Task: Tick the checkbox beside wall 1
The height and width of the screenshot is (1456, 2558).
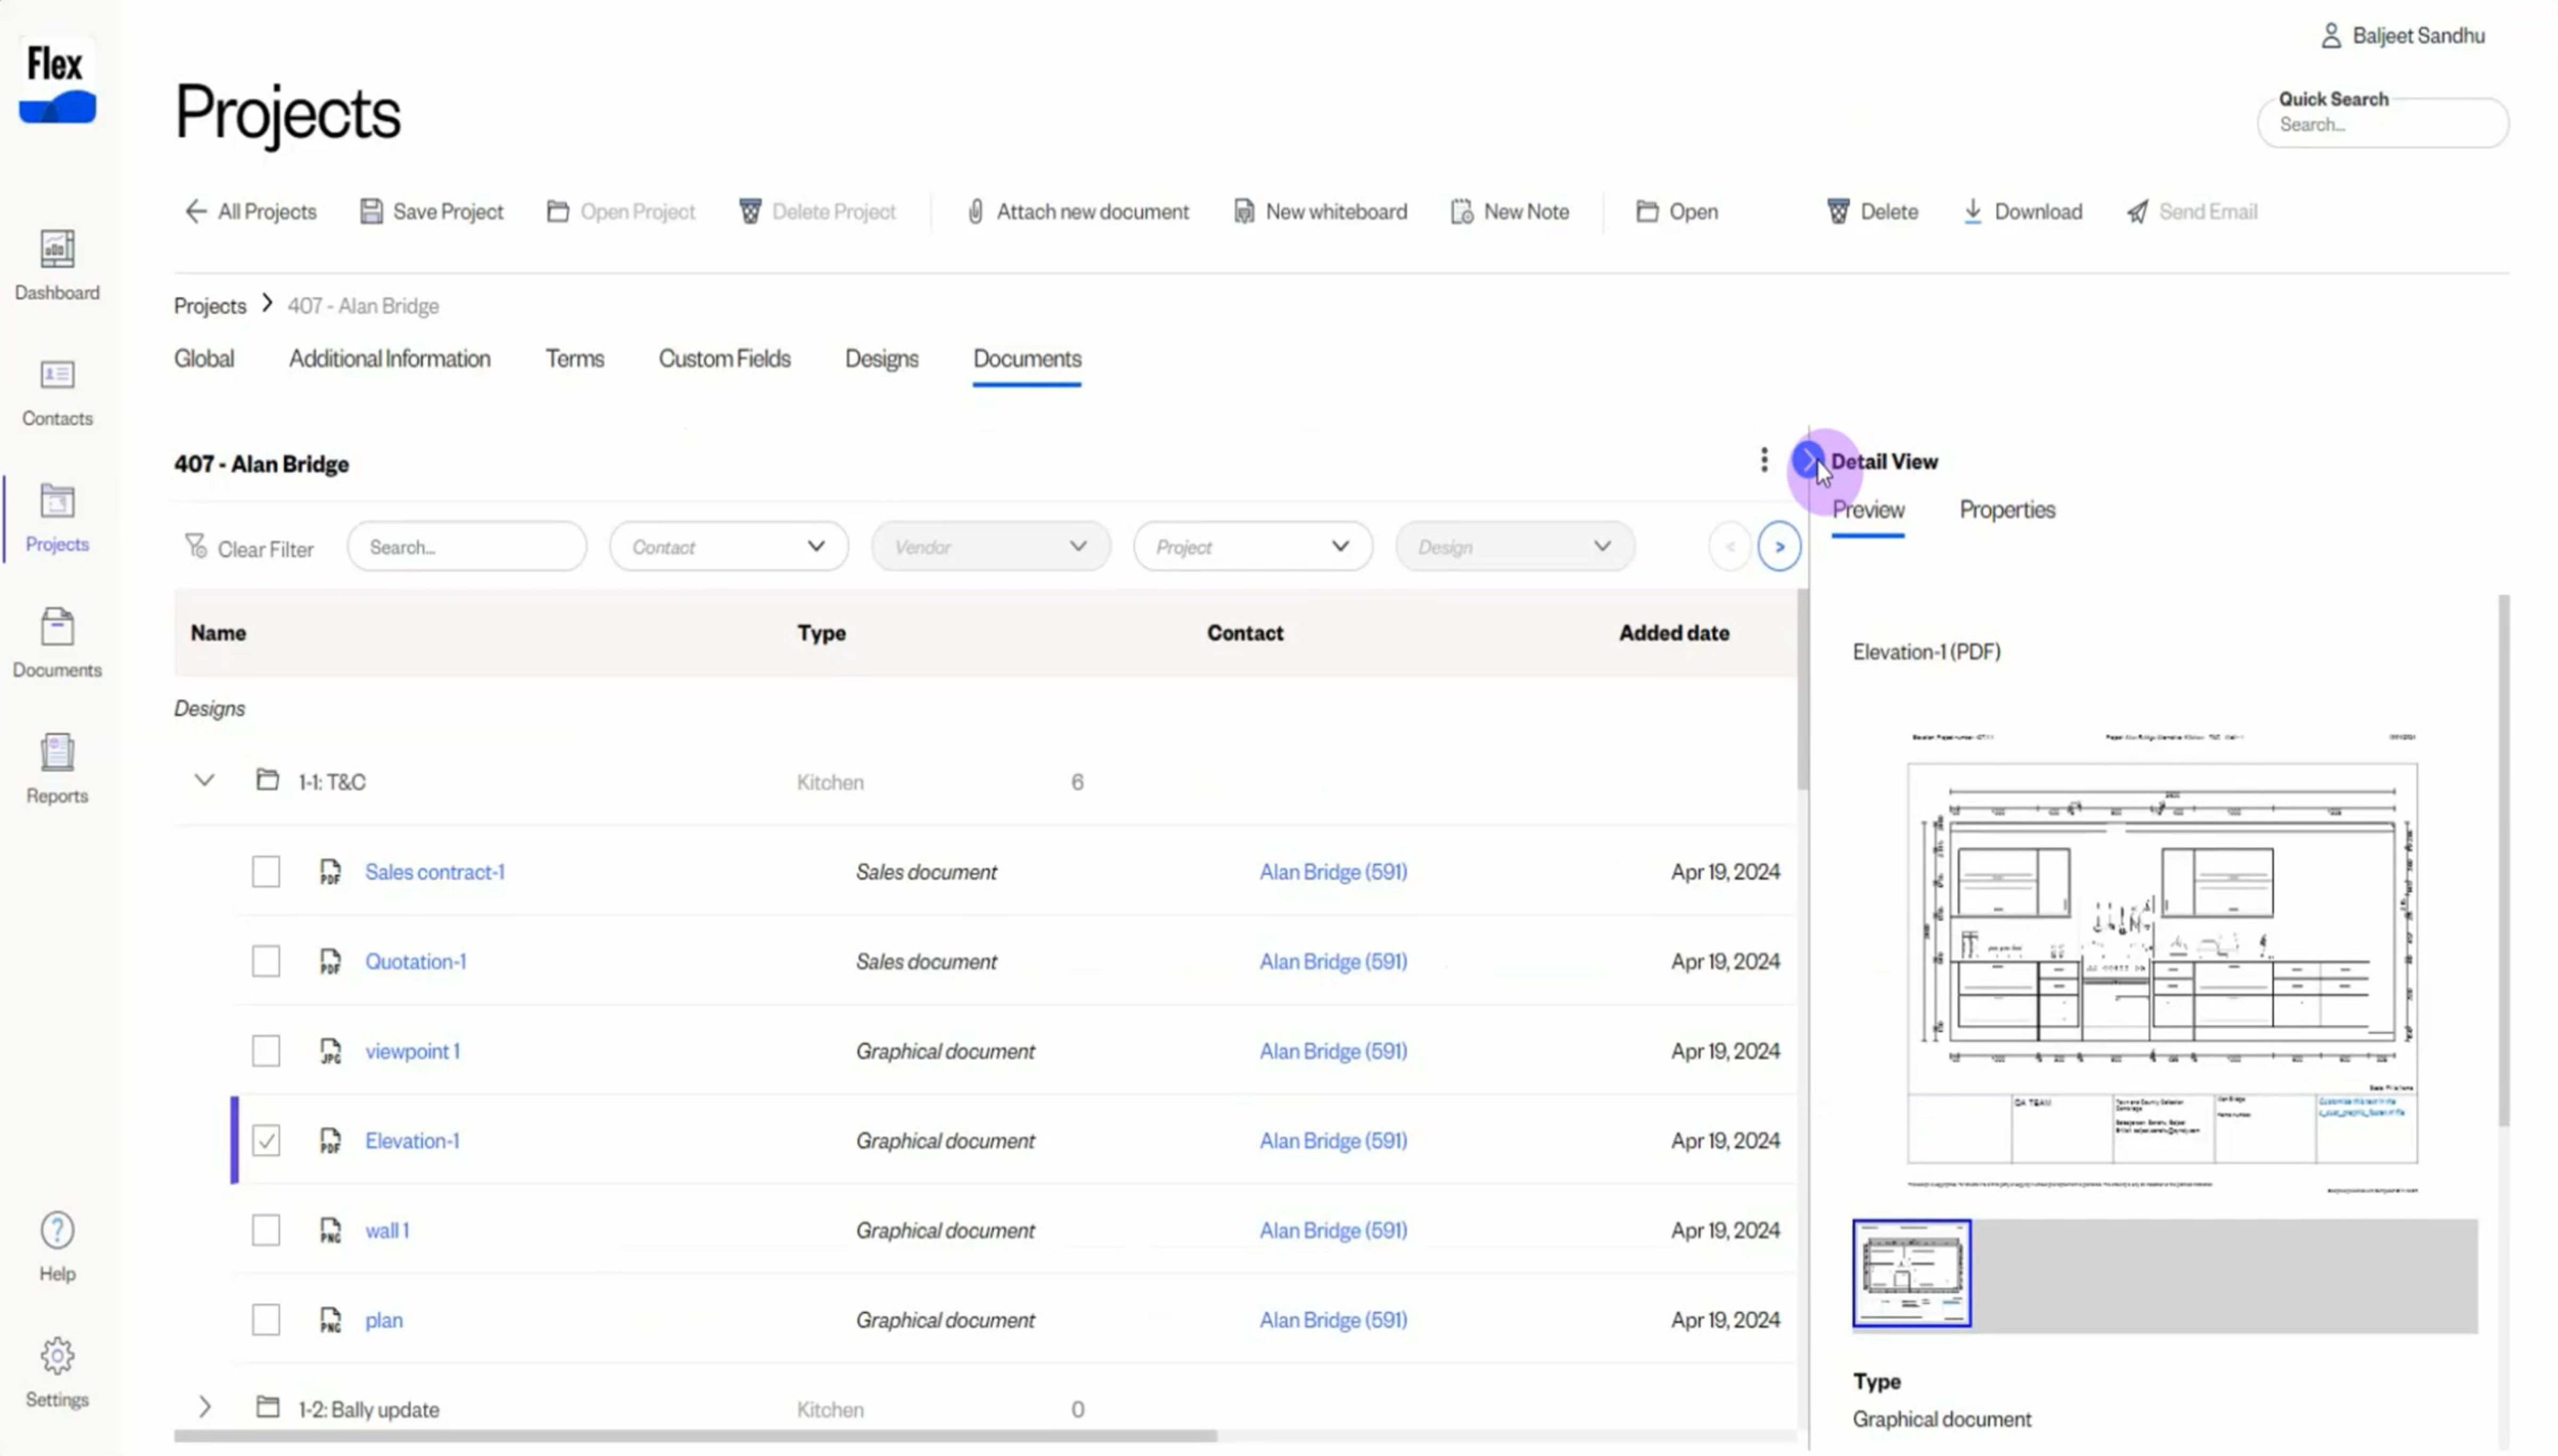Action: click(266, 1230)
